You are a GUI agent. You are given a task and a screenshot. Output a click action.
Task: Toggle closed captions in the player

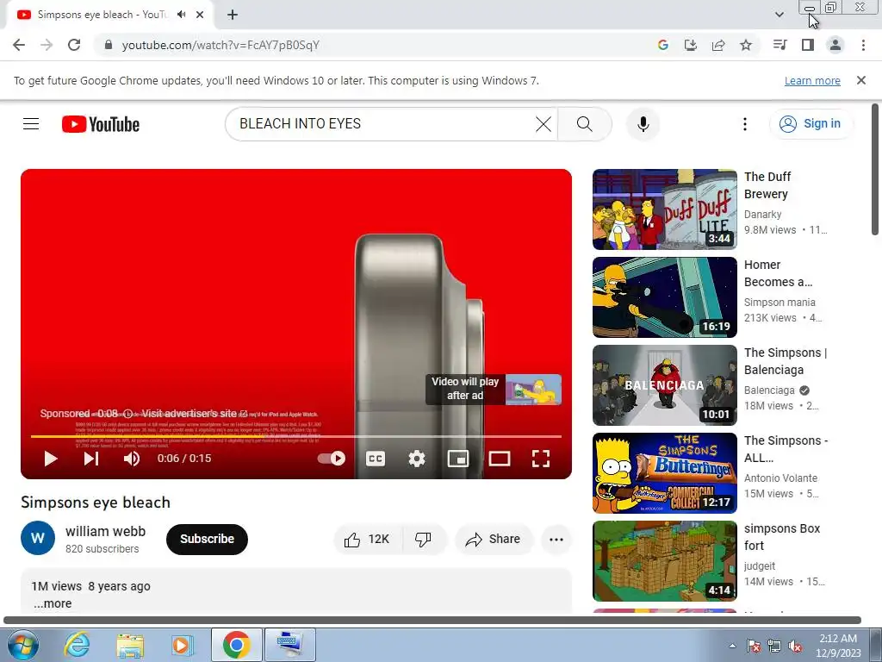pyautogui.click(x=376, y=459)
